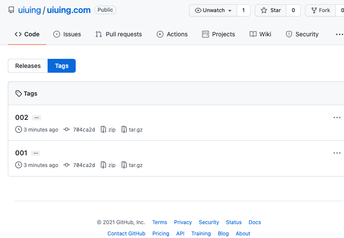The width and height of the screenshot is (344, 238).
Task: Click the Public visibility badge
Action: tap(105, 10)
